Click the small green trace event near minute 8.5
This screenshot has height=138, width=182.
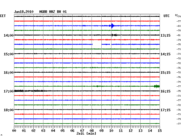pos(97,86)
